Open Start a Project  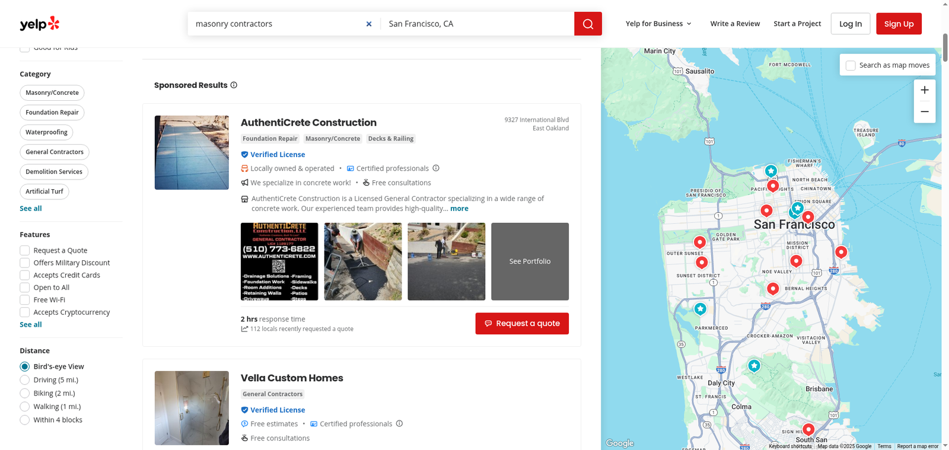pyautogui.click(x=797, y=24)
